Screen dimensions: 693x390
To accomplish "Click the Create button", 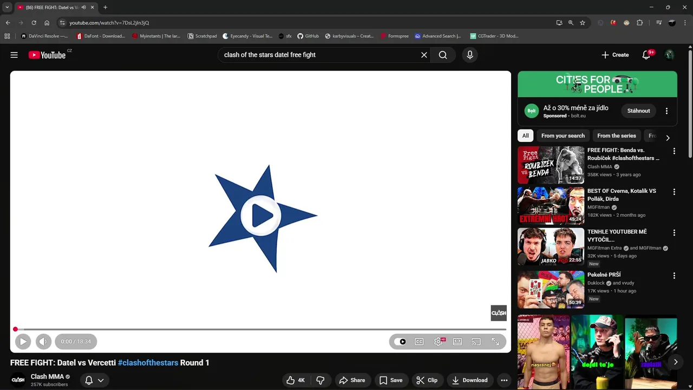I will tap(615, 55).
